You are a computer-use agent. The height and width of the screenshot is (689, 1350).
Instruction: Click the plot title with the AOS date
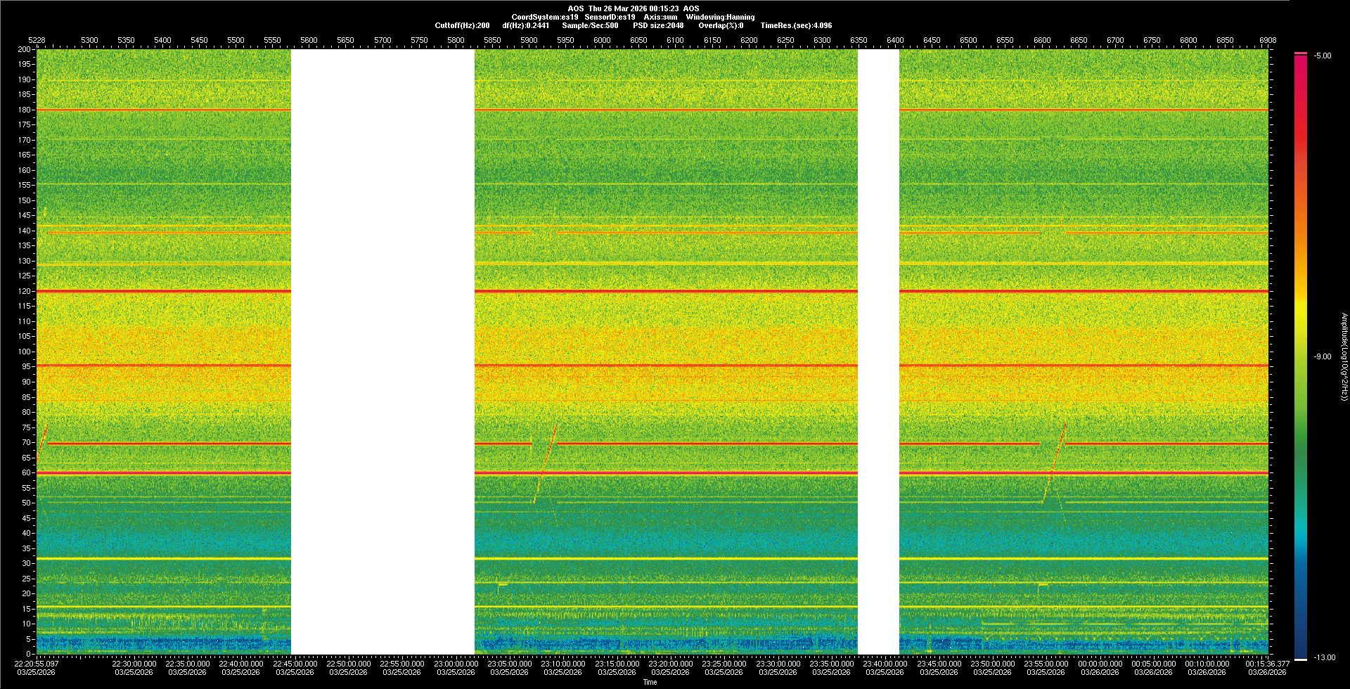pyautogui.click(x=633, y=8)
